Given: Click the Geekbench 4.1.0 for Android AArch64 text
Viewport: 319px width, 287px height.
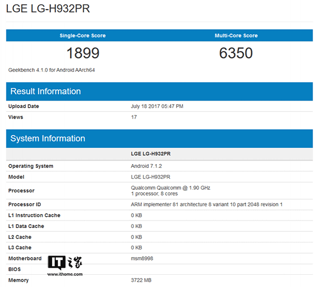Looking at the screenshot, I should click(52, 70).
